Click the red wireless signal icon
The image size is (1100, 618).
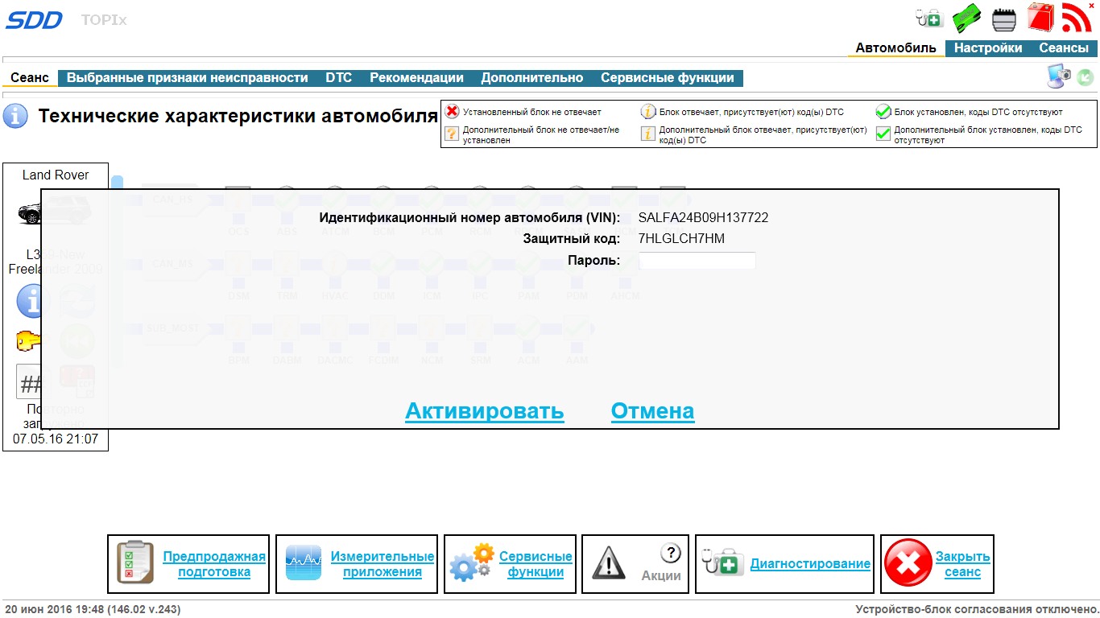[x=1076, y=17]
